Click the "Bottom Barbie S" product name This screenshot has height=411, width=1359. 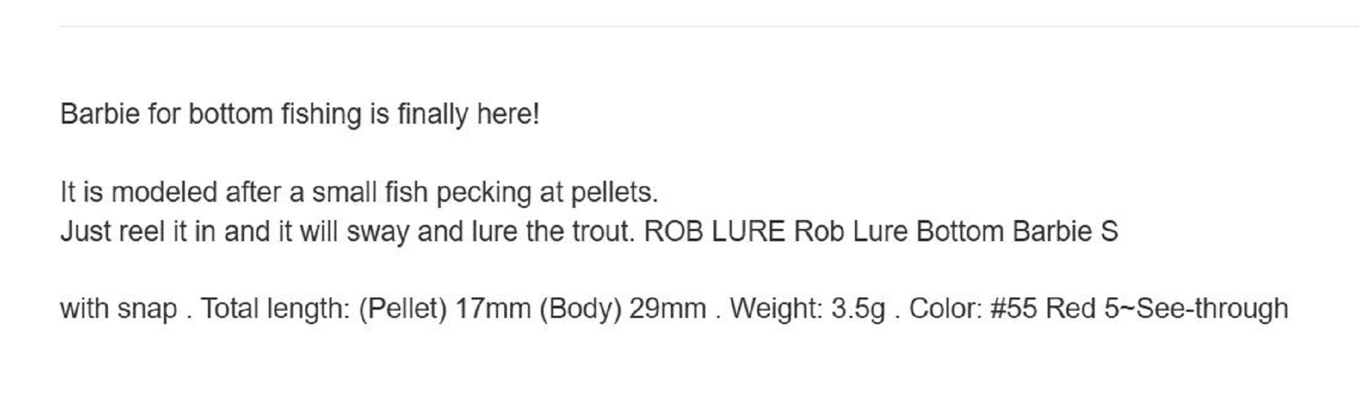[x=1017, y=232]
